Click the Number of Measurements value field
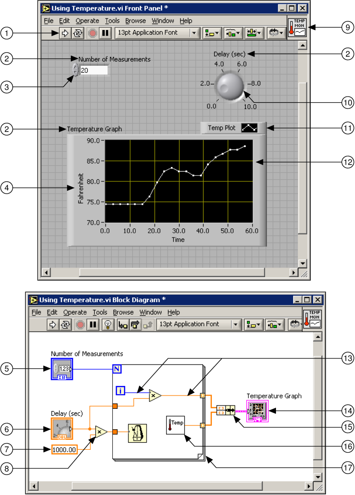Viewport: 355px width, 495px height. (x=93, y=70)
